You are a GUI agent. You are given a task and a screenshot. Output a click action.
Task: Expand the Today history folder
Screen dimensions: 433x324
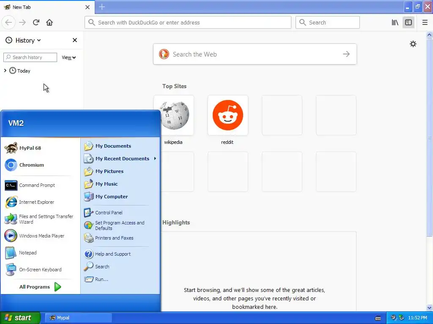point(5,70)
